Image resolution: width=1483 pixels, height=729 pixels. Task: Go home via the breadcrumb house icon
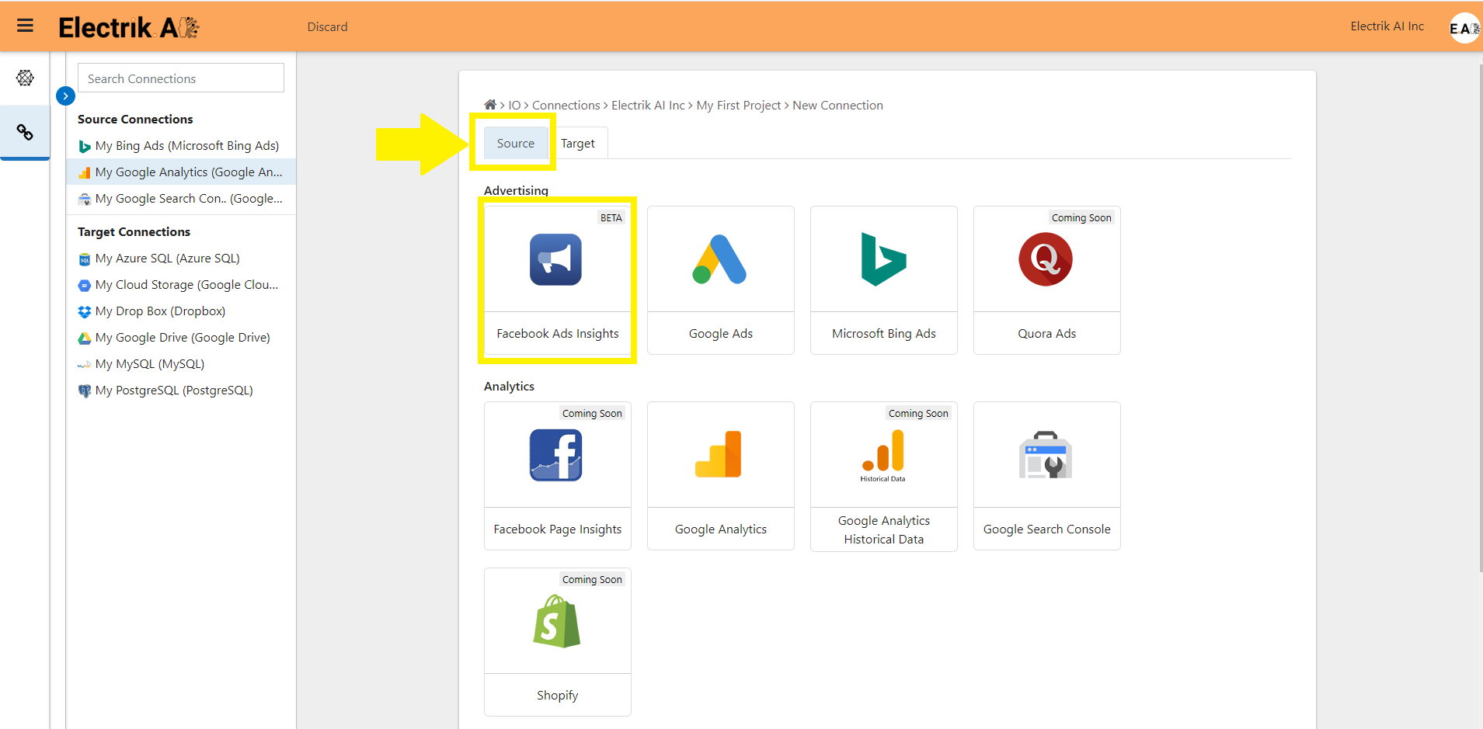[490, 104]
